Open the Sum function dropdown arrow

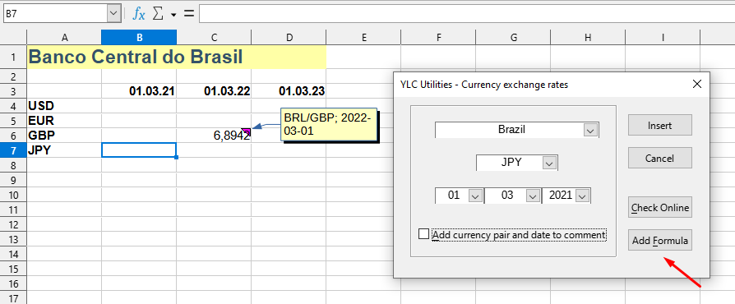click(173, 15)
